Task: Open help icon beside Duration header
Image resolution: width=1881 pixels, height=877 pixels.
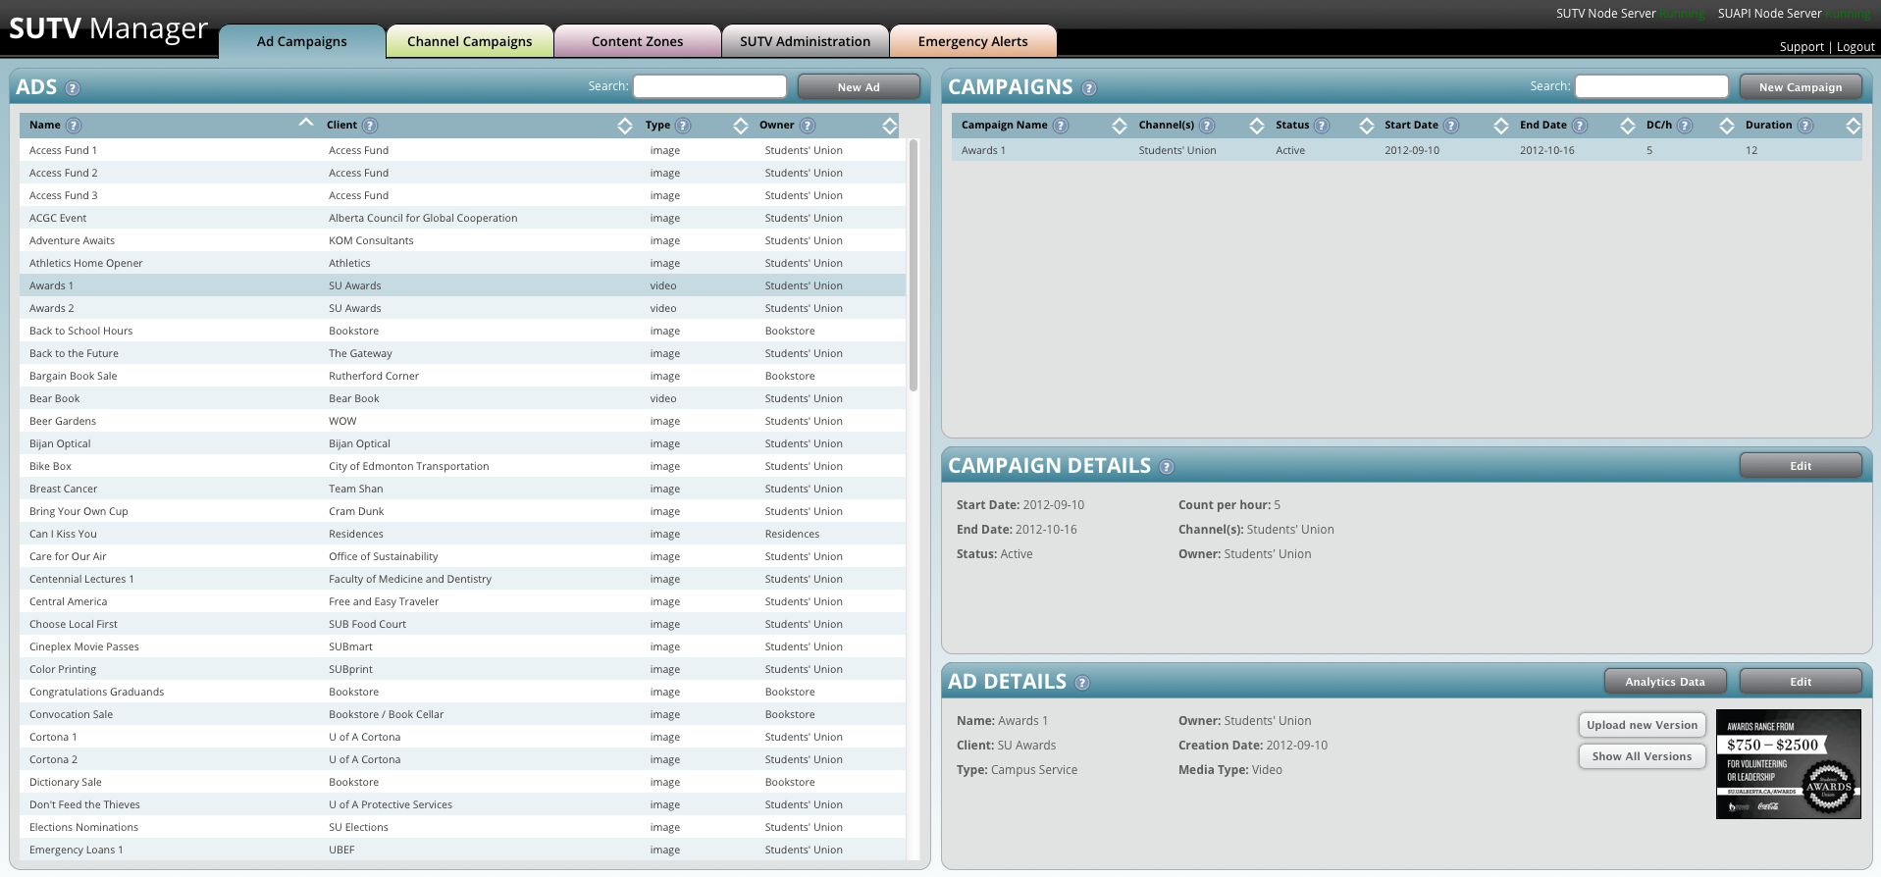Action: pos(1805,126)
